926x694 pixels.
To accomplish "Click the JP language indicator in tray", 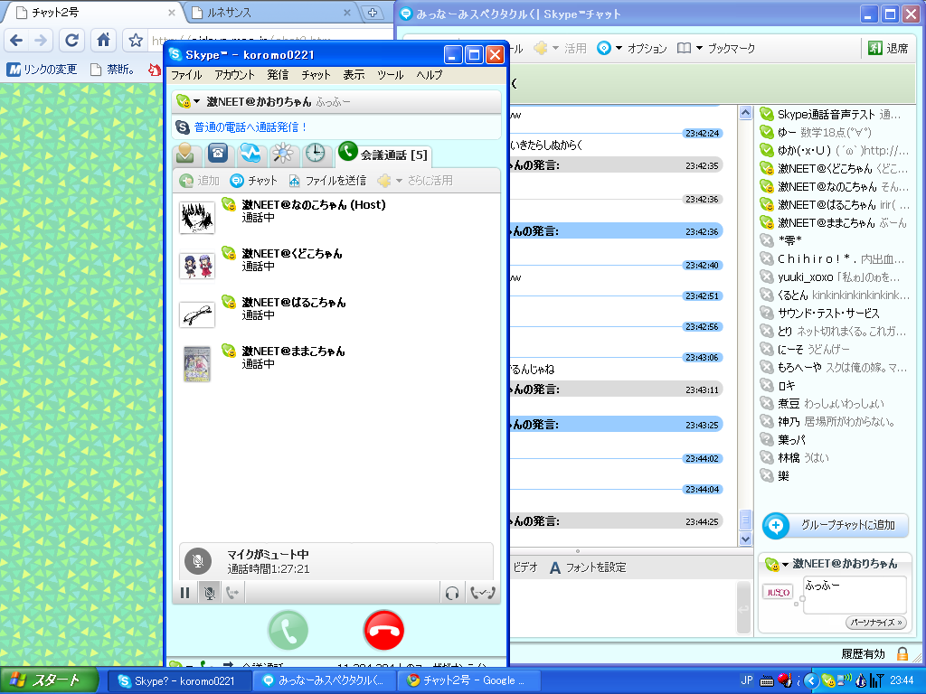I will [746, 680].
